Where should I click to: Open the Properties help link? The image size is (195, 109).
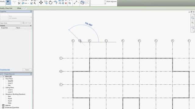click(x=5, y=70)
